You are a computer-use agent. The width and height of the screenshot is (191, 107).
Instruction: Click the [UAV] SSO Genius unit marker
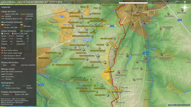(59, 53)
